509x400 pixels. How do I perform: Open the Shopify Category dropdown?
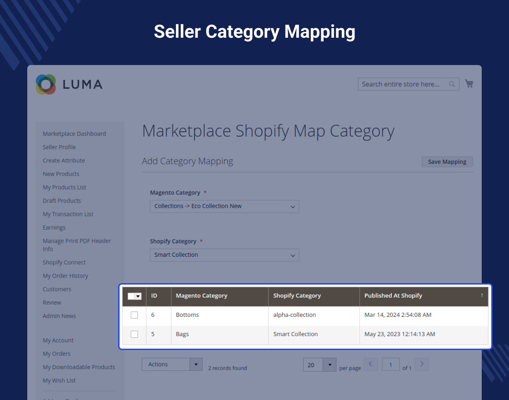coord(225,255)
